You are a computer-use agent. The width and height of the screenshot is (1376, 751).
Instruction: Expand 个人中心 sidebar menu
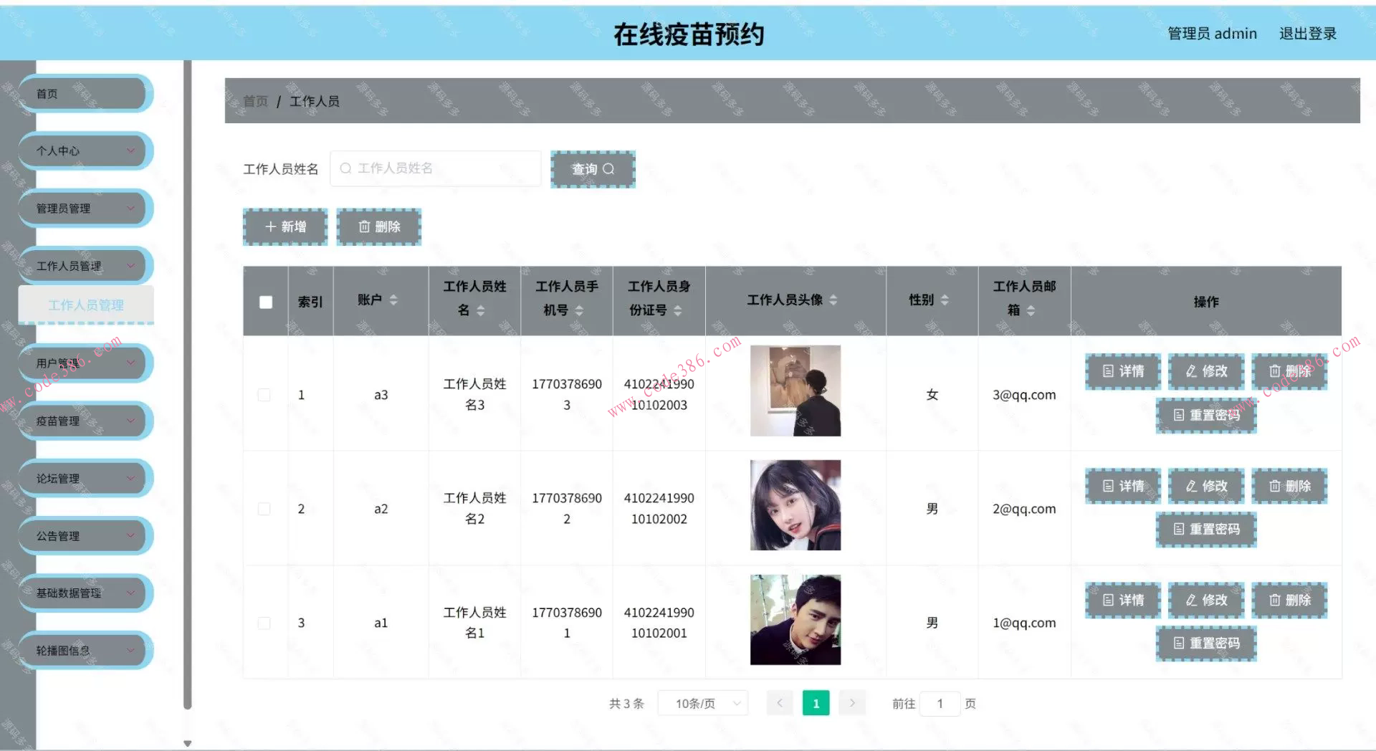pos(86,150)
